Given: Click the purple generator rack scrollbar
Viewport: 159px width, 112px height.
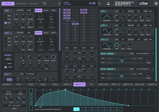Looking at the screenshot, I should (60, 29).
